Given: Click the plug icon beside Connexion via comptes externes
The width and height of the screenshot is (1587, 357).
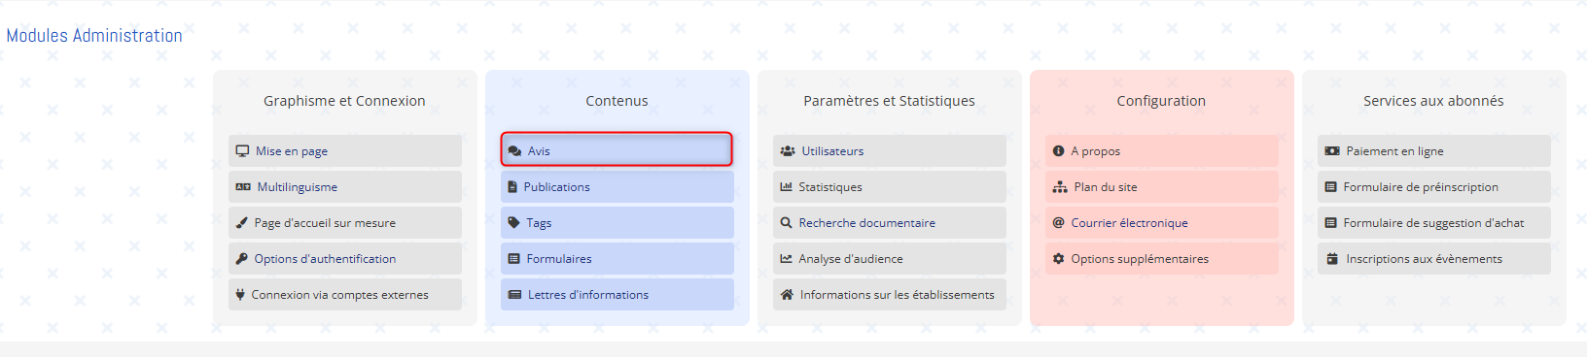Looking at the screenshot, I should (x=240, y=295).
